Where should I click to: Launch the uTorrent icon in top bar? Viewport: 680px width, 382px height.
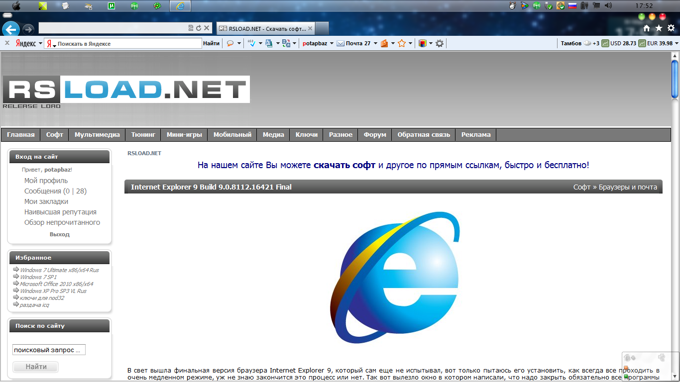click(x=112, y=6)
